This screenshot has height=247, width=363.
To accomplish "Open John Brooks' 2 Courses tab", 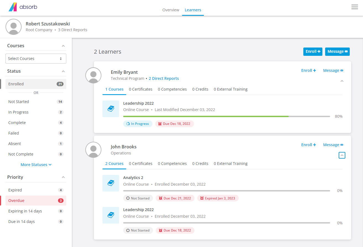I will pos(114,164).
